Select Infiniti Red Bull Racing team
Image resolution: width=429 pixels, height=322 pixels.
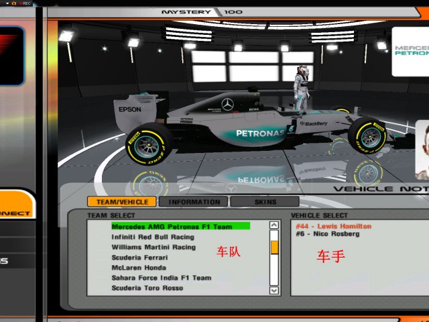(x=153, y=237)
